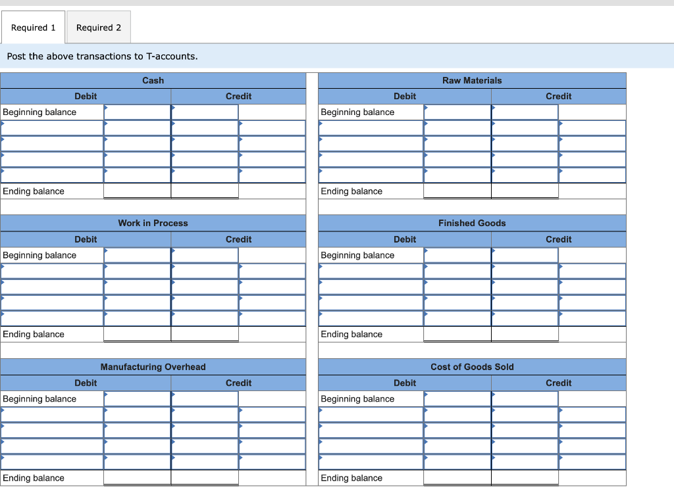Select Finished Goods Ending balance debit field
The height and width of the screenshot is (493, 674).
(457, 334)
